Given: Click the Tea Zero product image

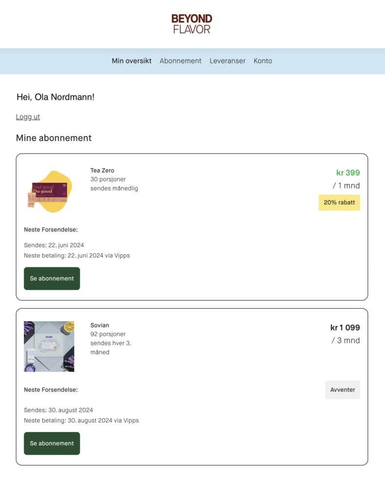Looking at the screenshot, I should (49, 192).
